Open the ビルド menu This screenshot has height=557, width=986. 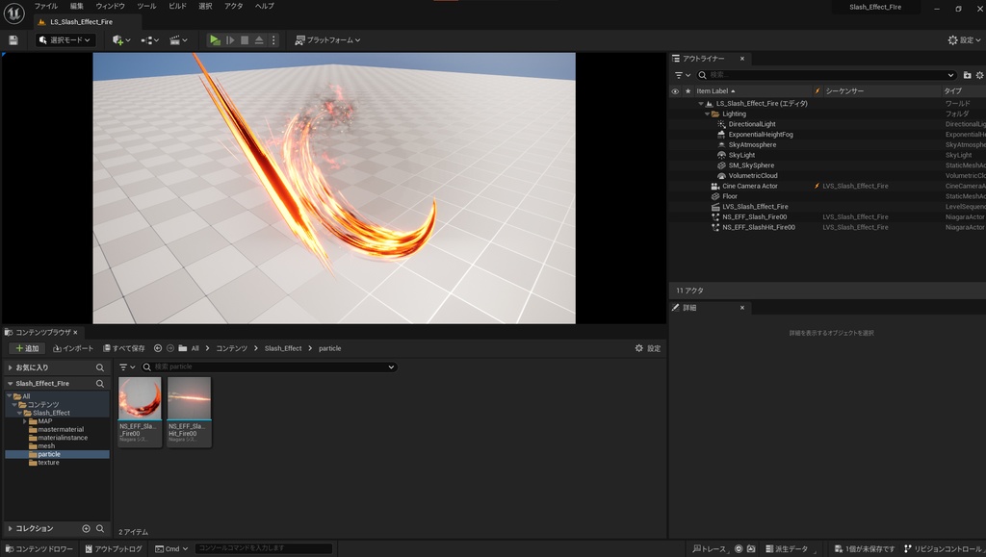[178, 7]
